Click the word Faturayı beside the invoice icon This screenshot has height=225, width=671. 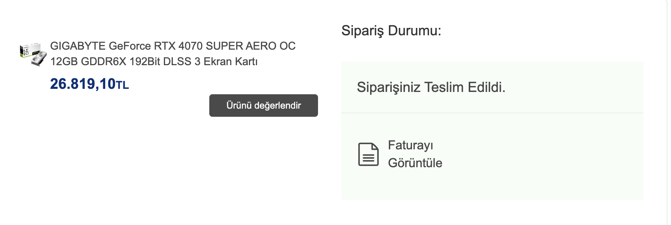[410, 145]
